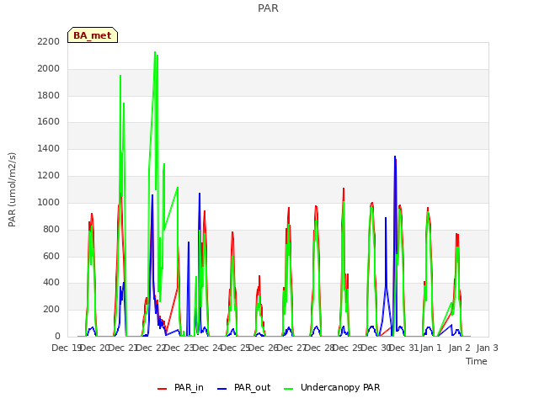539x404 pixels.
Task: Click the green Undercanopy PAR legend swatch
Action: [x=289, y=389]
